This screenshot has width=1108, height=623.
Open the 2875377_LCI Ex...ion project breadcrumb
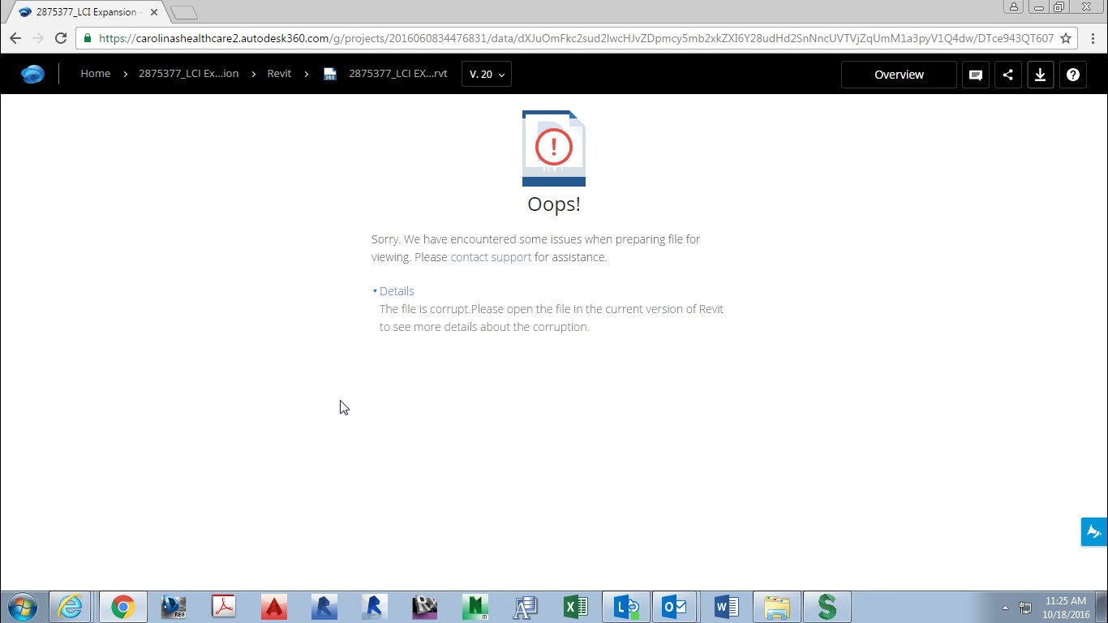pyautogui.click(x=188, y=74)
